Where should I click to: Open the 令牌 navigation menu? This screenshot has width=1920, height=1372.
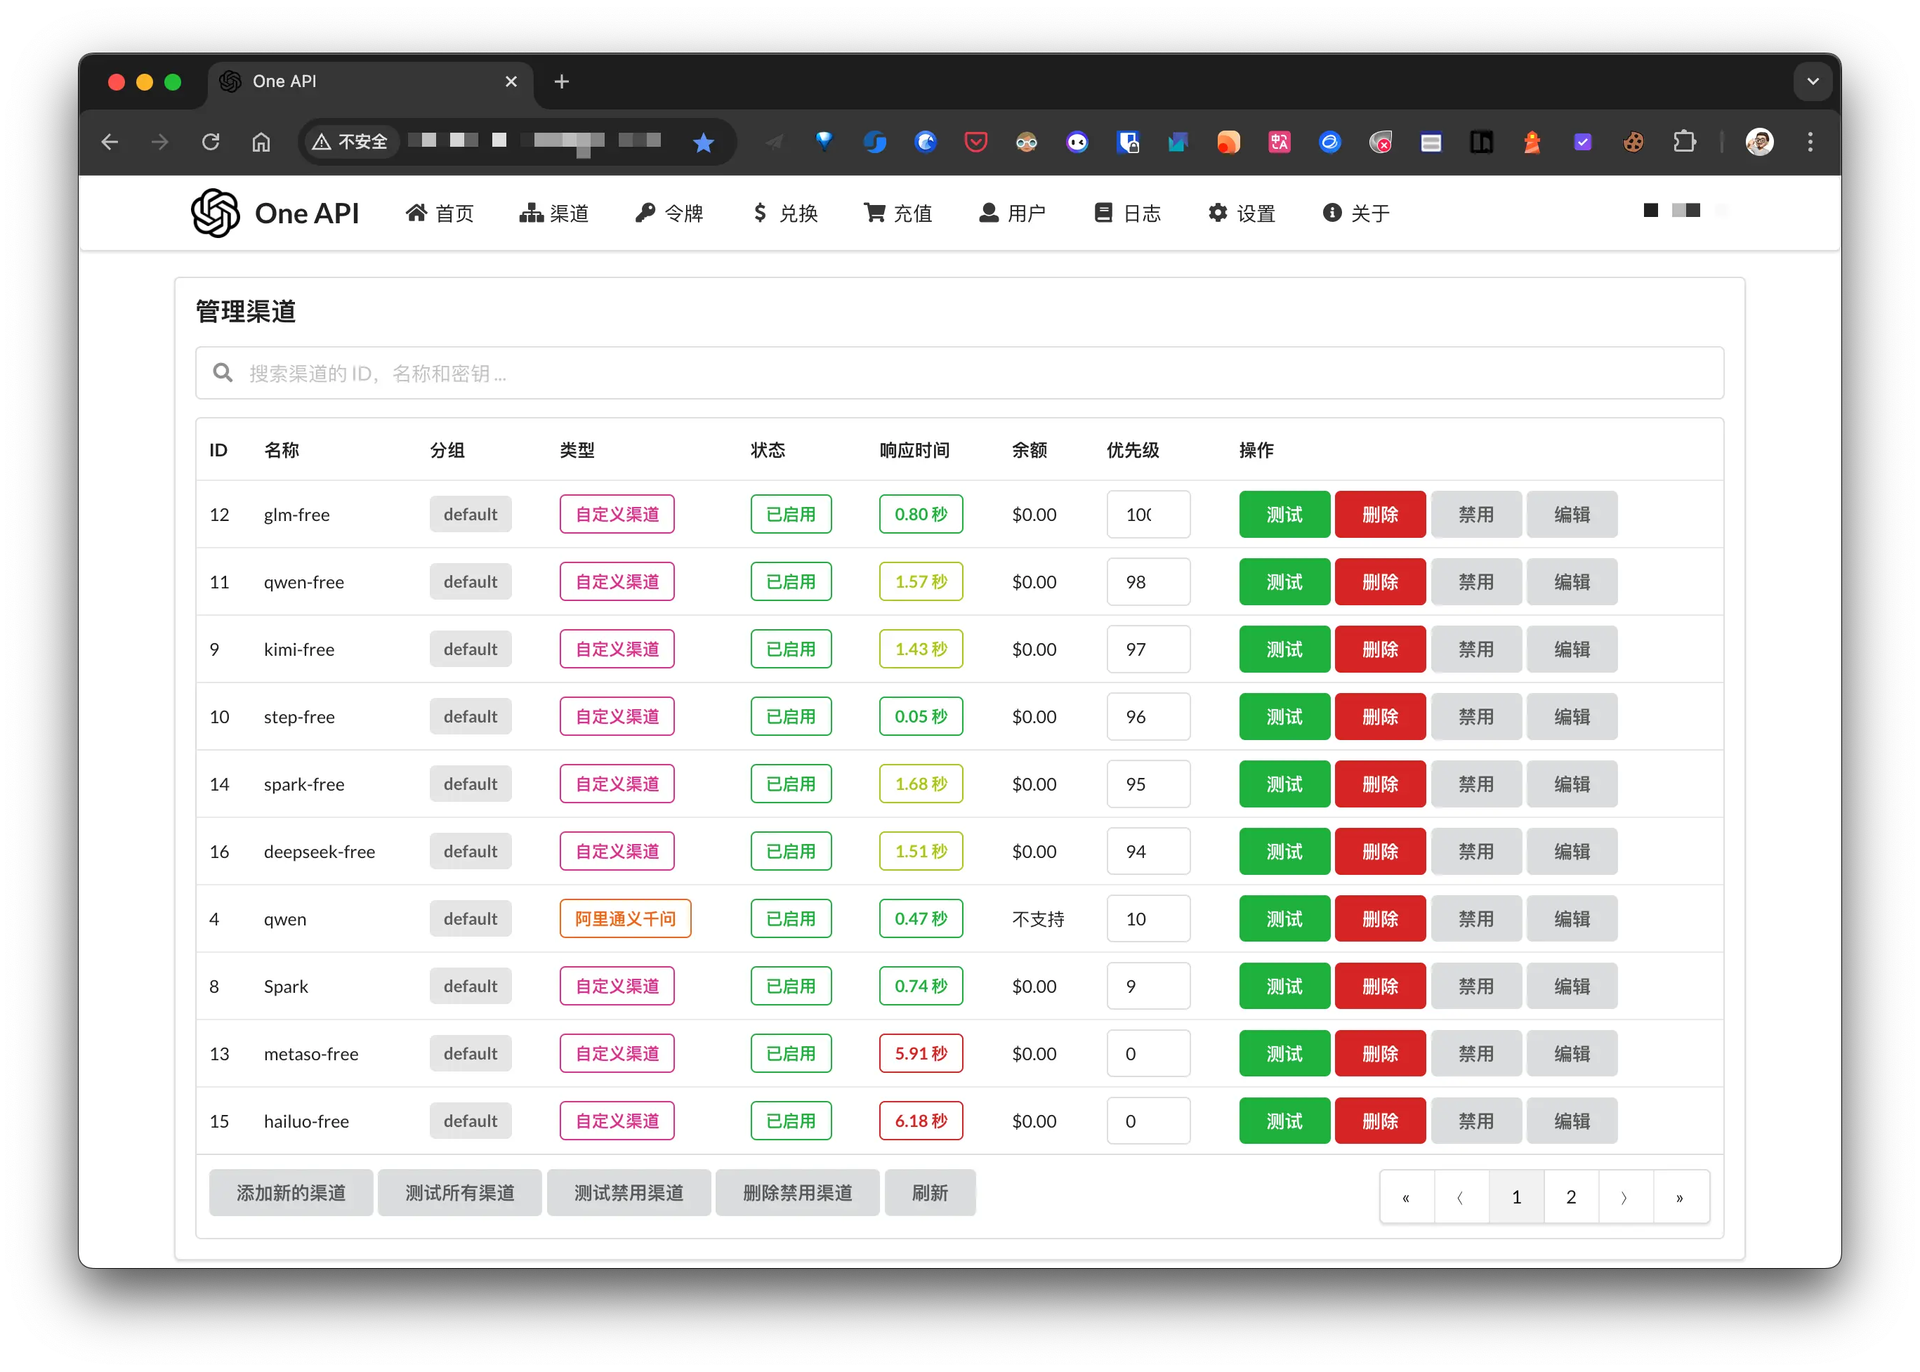tap(669, 213)
